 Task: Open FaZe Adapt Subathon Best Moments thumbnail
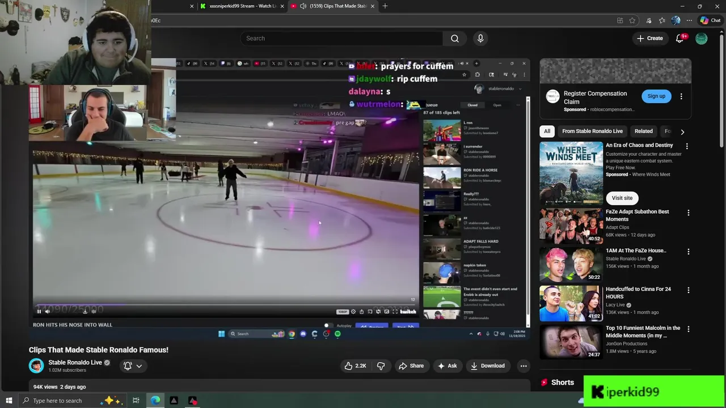pyautogui.click(x=571, y=226)
